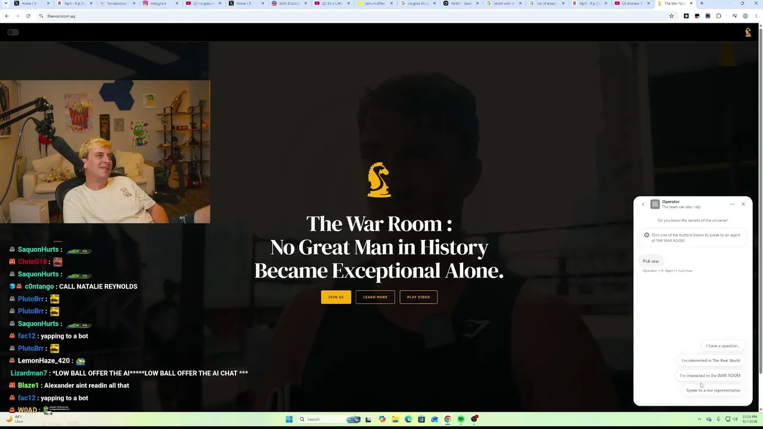This screenshot has width=763, height=429.
Task: Click the taskbar Search box
Action: pos(330,419)
